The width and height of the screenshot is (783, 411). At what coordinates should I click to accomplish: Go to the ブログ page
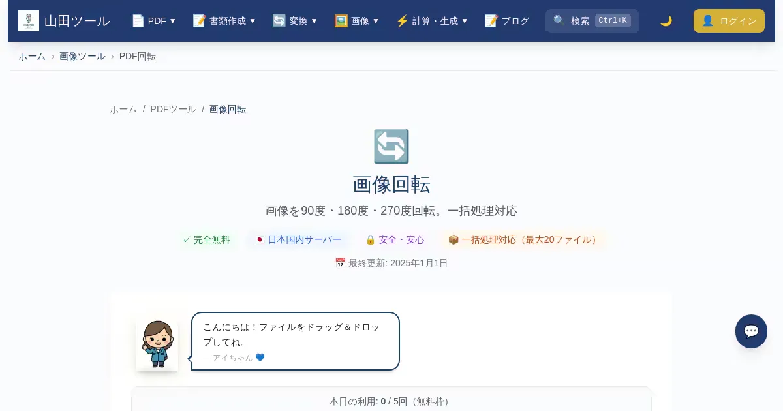pos(507,21)
